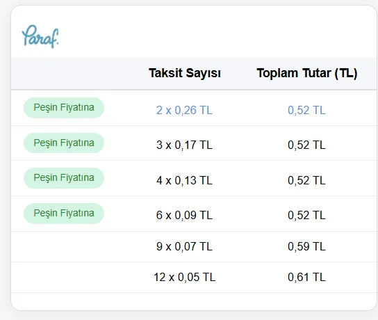Click the Paraf card logo
This screenshot has width=378, height=320.
coord(40,36)
